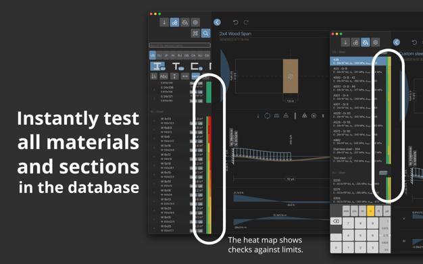Screen dimensions: 423x264
Task: Select the sections tab icon in left window
Action: pos(174,22)
